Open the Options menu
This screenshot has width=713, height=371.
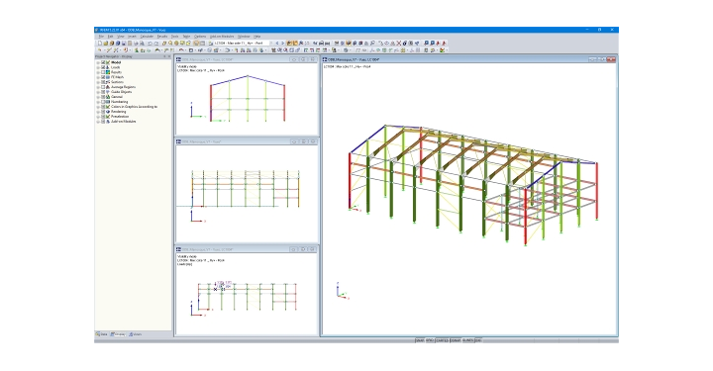click(200, 36)
